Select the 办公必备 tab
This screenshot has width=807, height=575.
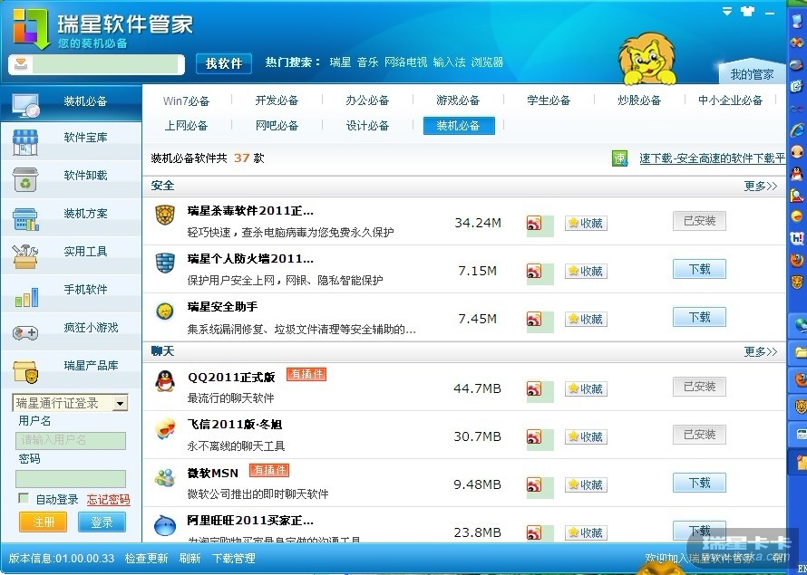coord(367,101)
